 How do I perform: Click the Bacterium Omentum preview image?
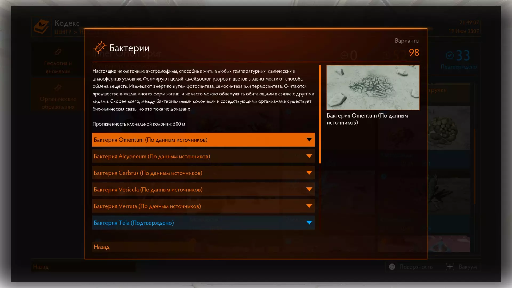tap(373, 87)
